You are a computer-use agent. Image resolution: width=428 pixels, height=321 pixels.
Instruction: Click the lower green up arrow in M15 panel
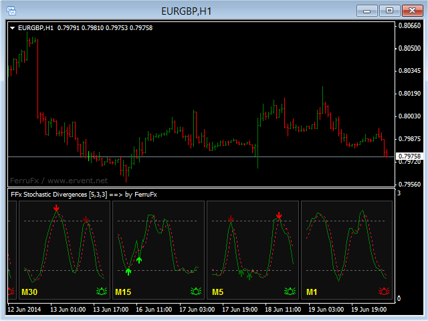tap(128, 272)
